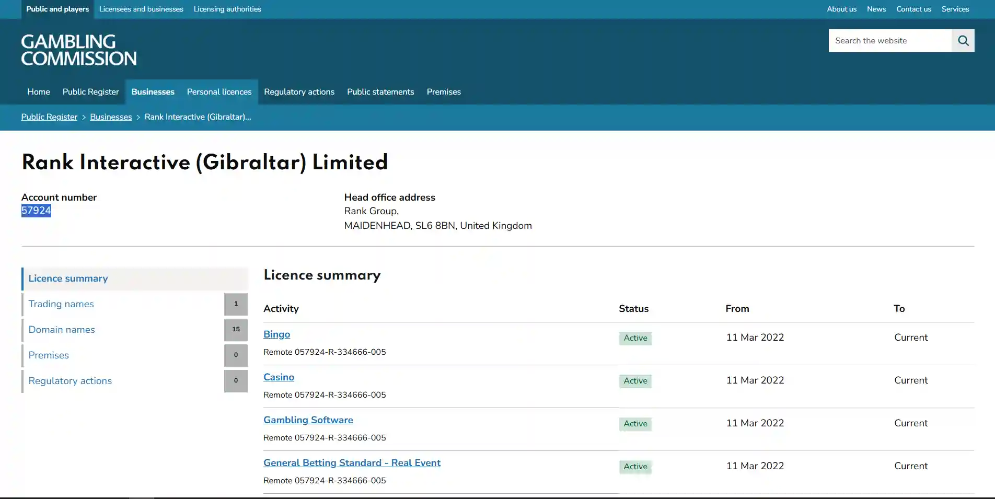
Task: Click Active badge in General Betting row
Action: pyautogui.click(x=635, y=467)
